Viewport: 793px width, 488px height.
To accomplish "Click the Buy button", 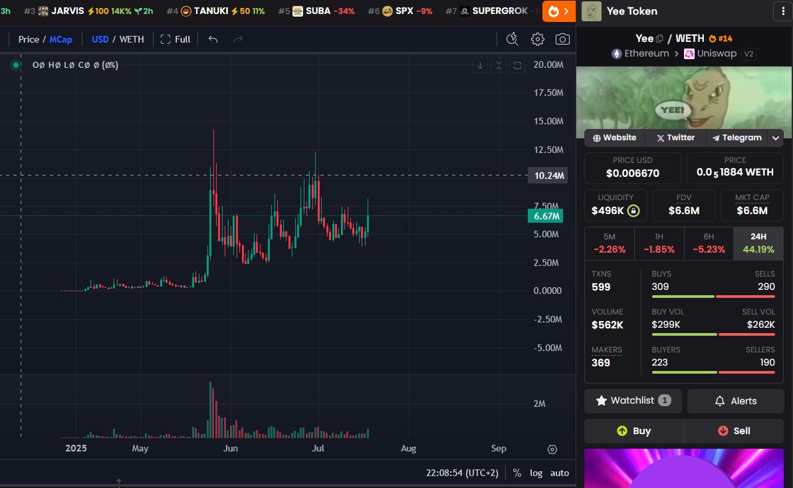I will pos(634,431).
